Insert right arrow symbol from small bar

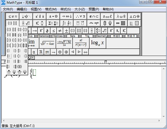[35, 31]
